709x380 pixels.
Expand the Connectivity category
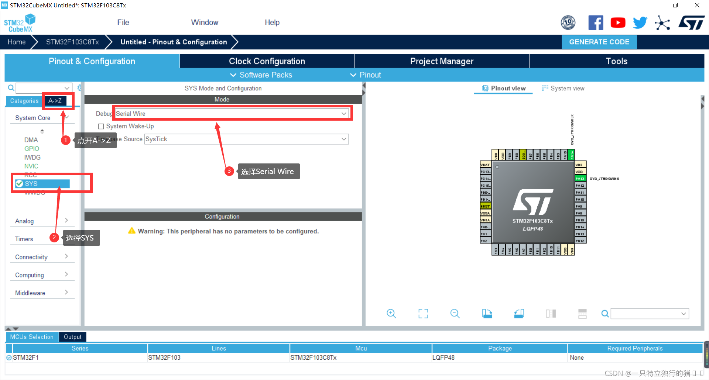click(x=42, y=257)
